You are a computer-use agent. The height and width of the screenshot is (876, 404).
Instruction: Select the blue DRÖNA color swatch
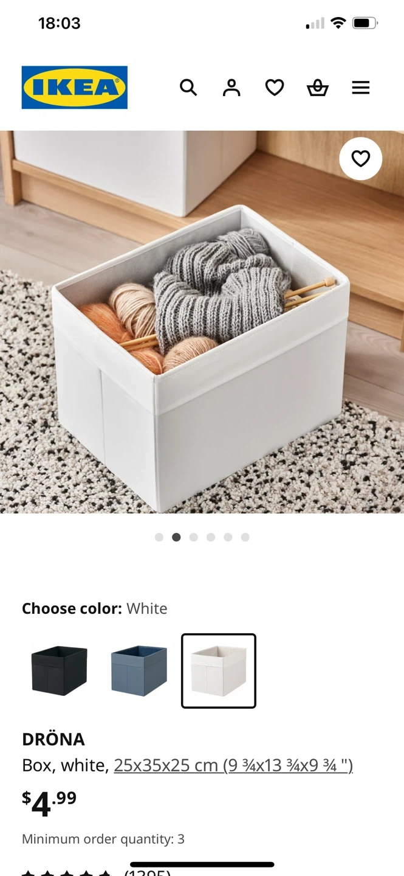139,671
